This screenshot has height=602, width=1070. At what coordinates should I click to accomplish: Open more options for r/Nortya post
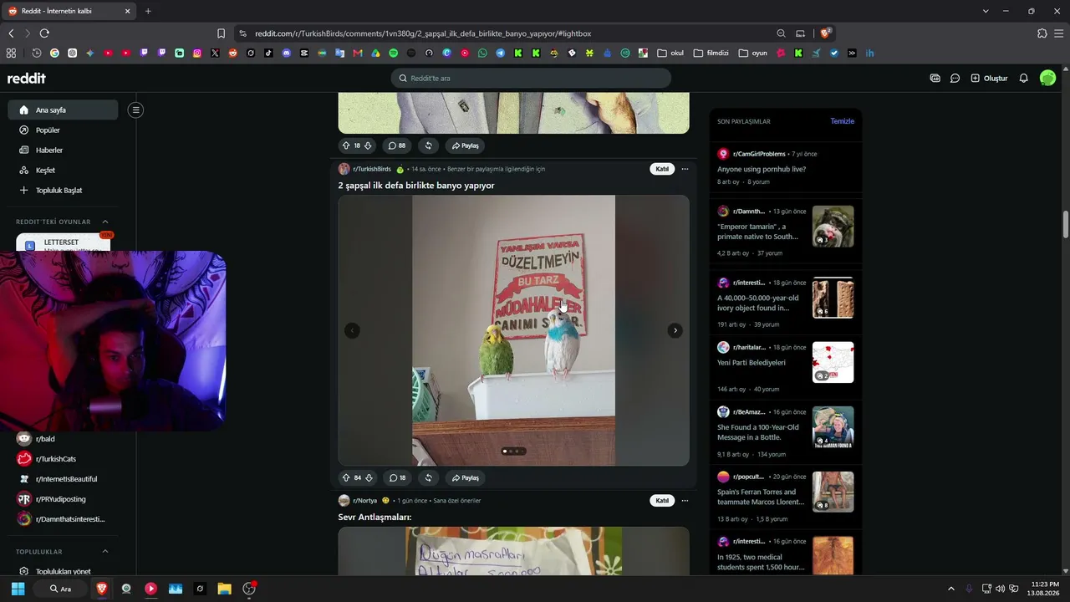(x=685, y=501)
